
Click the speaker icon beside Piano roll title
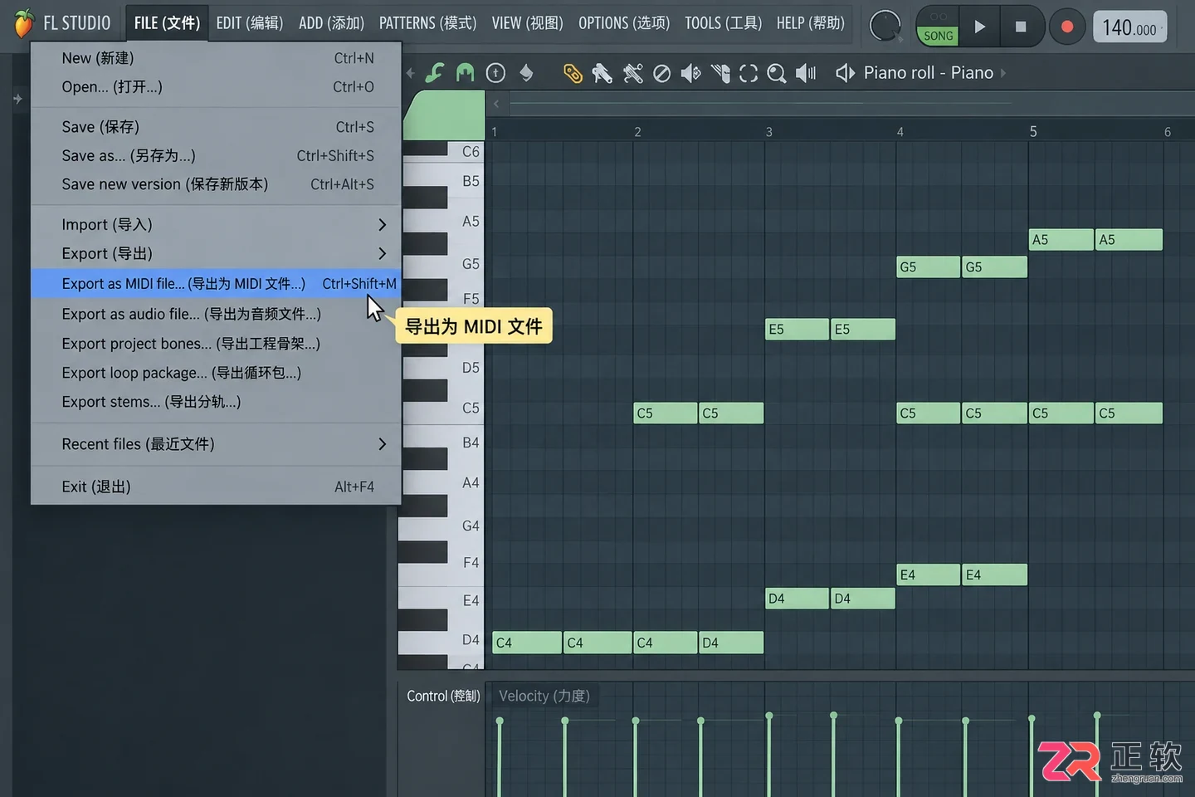point(845,73)
